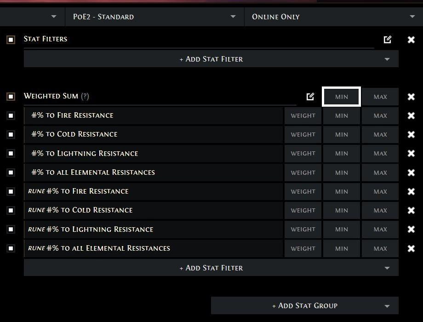Open the Weighted Sum help question mark

(x=85, y=96)
